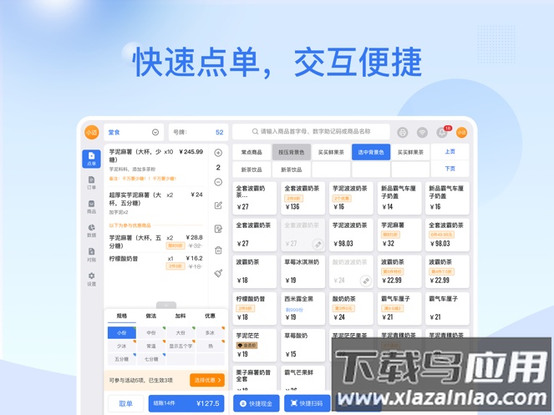Screen dimensions: 554x415
Task: Open 选择优惠 discount chooser
Action: (x=207, y=380)
